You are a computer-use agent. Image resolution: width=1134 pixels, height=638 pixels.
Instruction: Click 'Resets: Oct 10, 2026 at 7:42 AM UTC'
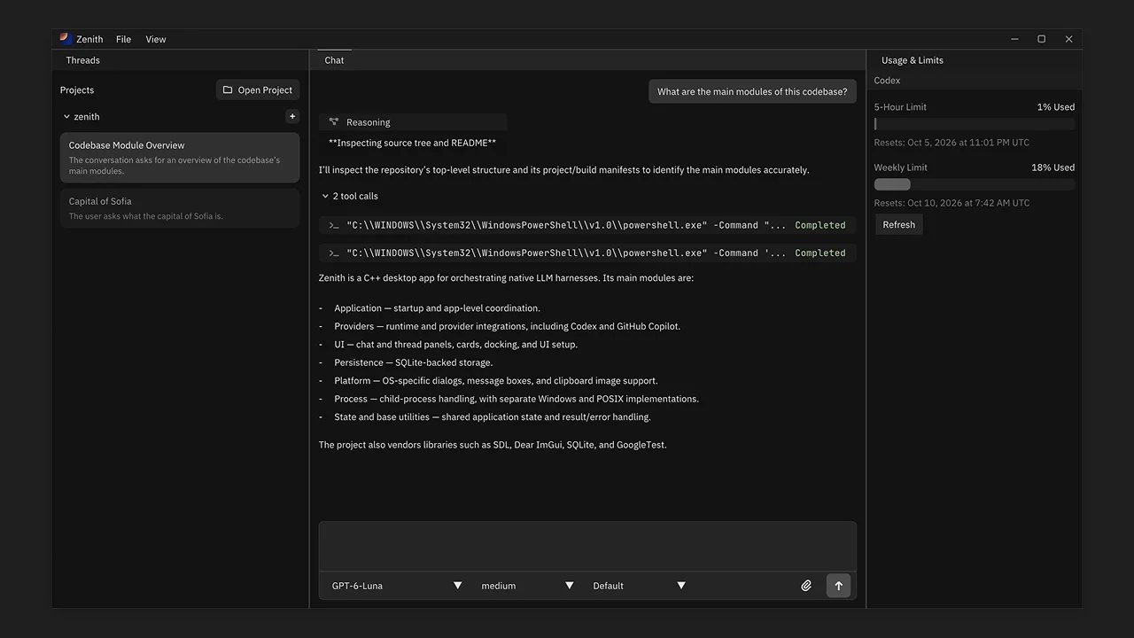951,203
